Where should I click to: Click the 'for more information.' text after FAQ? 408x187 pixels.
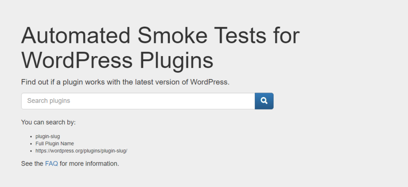pyautogui.click(x=89, y=164)
